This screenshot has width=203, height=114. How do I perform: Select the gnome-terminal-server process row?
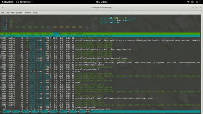coord(100,58)
